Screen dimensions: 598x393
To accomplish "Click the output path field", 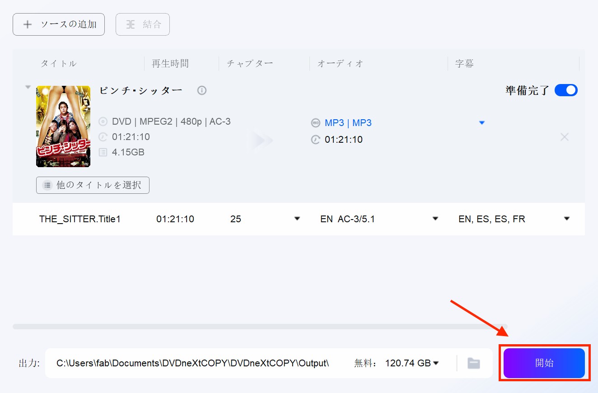I will pos(193,363).
